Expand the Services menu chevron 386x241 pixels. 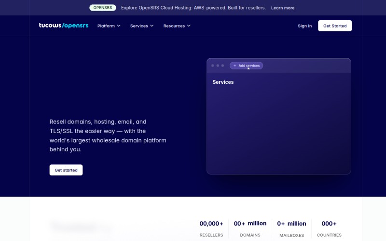pyautogui.click(x=152, y=26)
